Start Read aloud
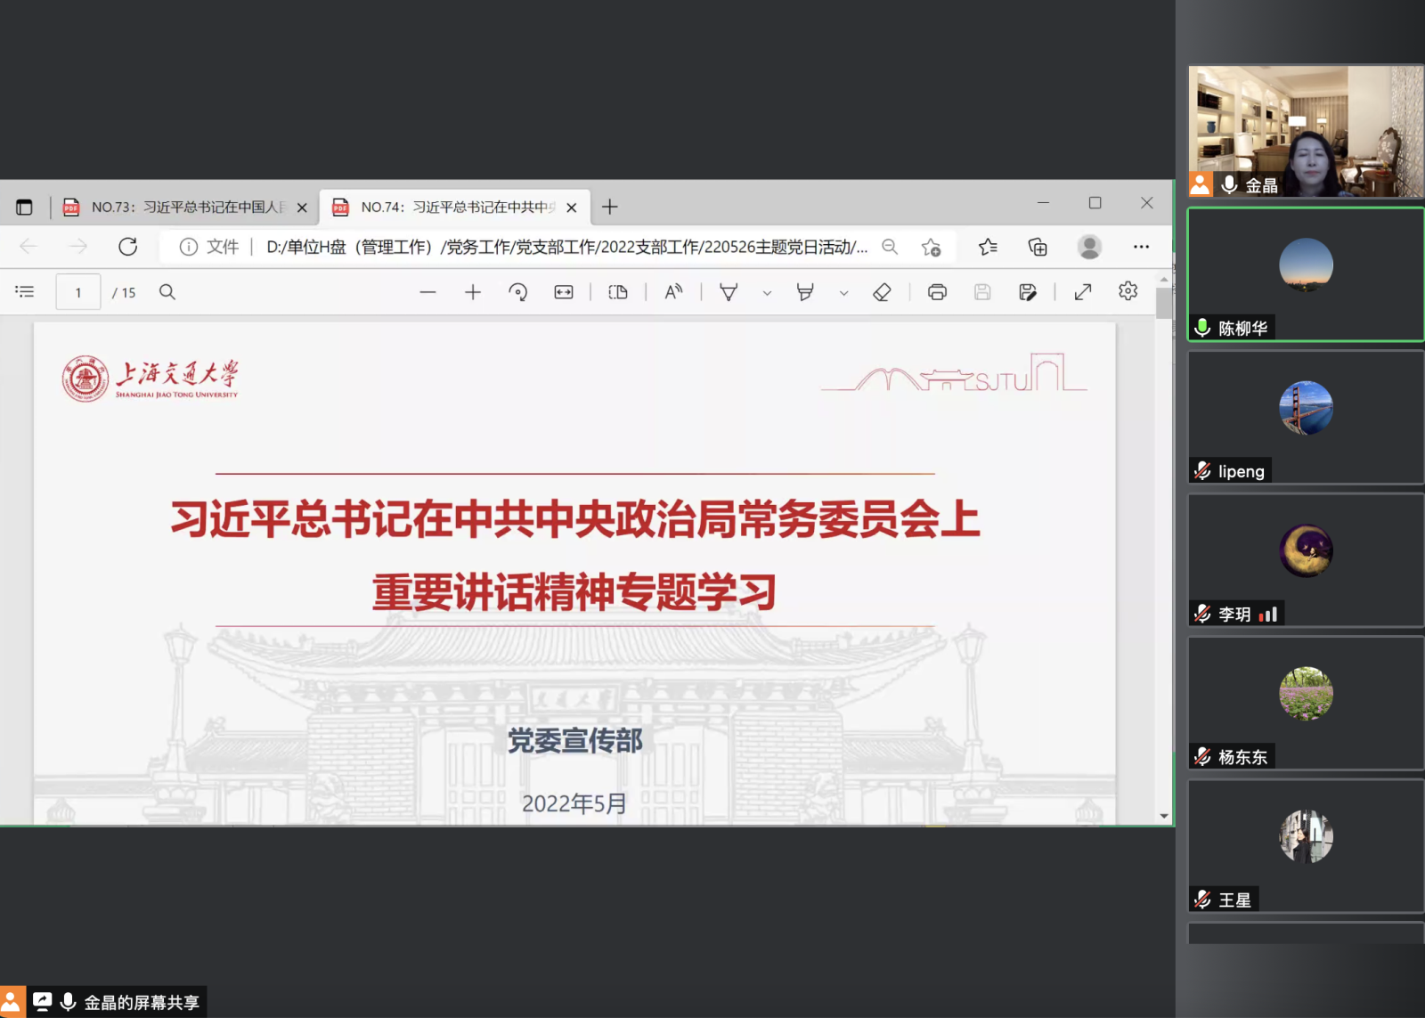The width and height of the screenshot is (1425, 1018). 674,292
